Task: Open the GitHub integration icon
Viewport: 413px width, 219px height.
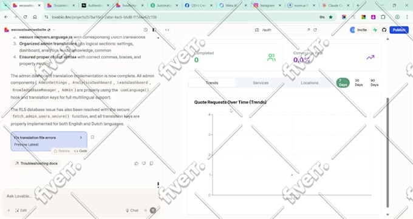Action: [x=384, y=30]
